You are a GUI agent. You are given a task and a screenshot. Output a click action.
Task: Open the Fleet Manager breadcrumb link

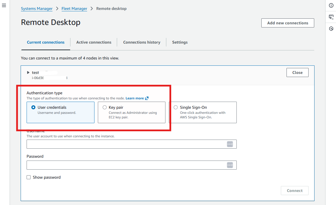coord(74,8)
